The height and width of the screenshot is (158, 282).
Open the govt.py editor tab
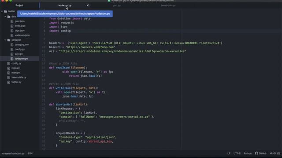(116, 5)
